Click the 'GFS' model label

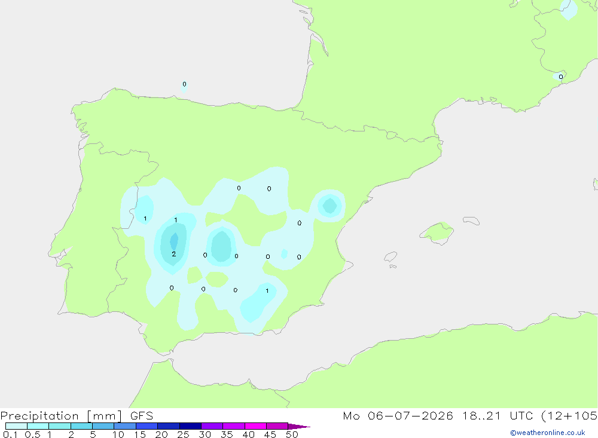pos(142,416)
